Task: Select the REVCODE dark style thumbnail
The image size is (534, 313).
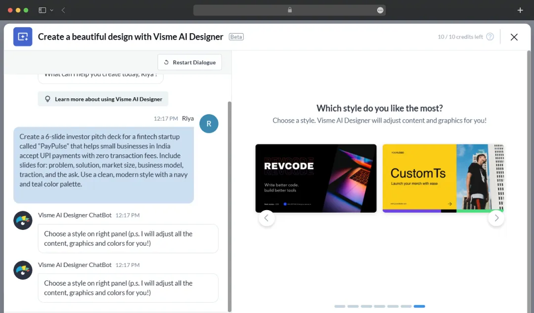Action: tap(316, 178)
